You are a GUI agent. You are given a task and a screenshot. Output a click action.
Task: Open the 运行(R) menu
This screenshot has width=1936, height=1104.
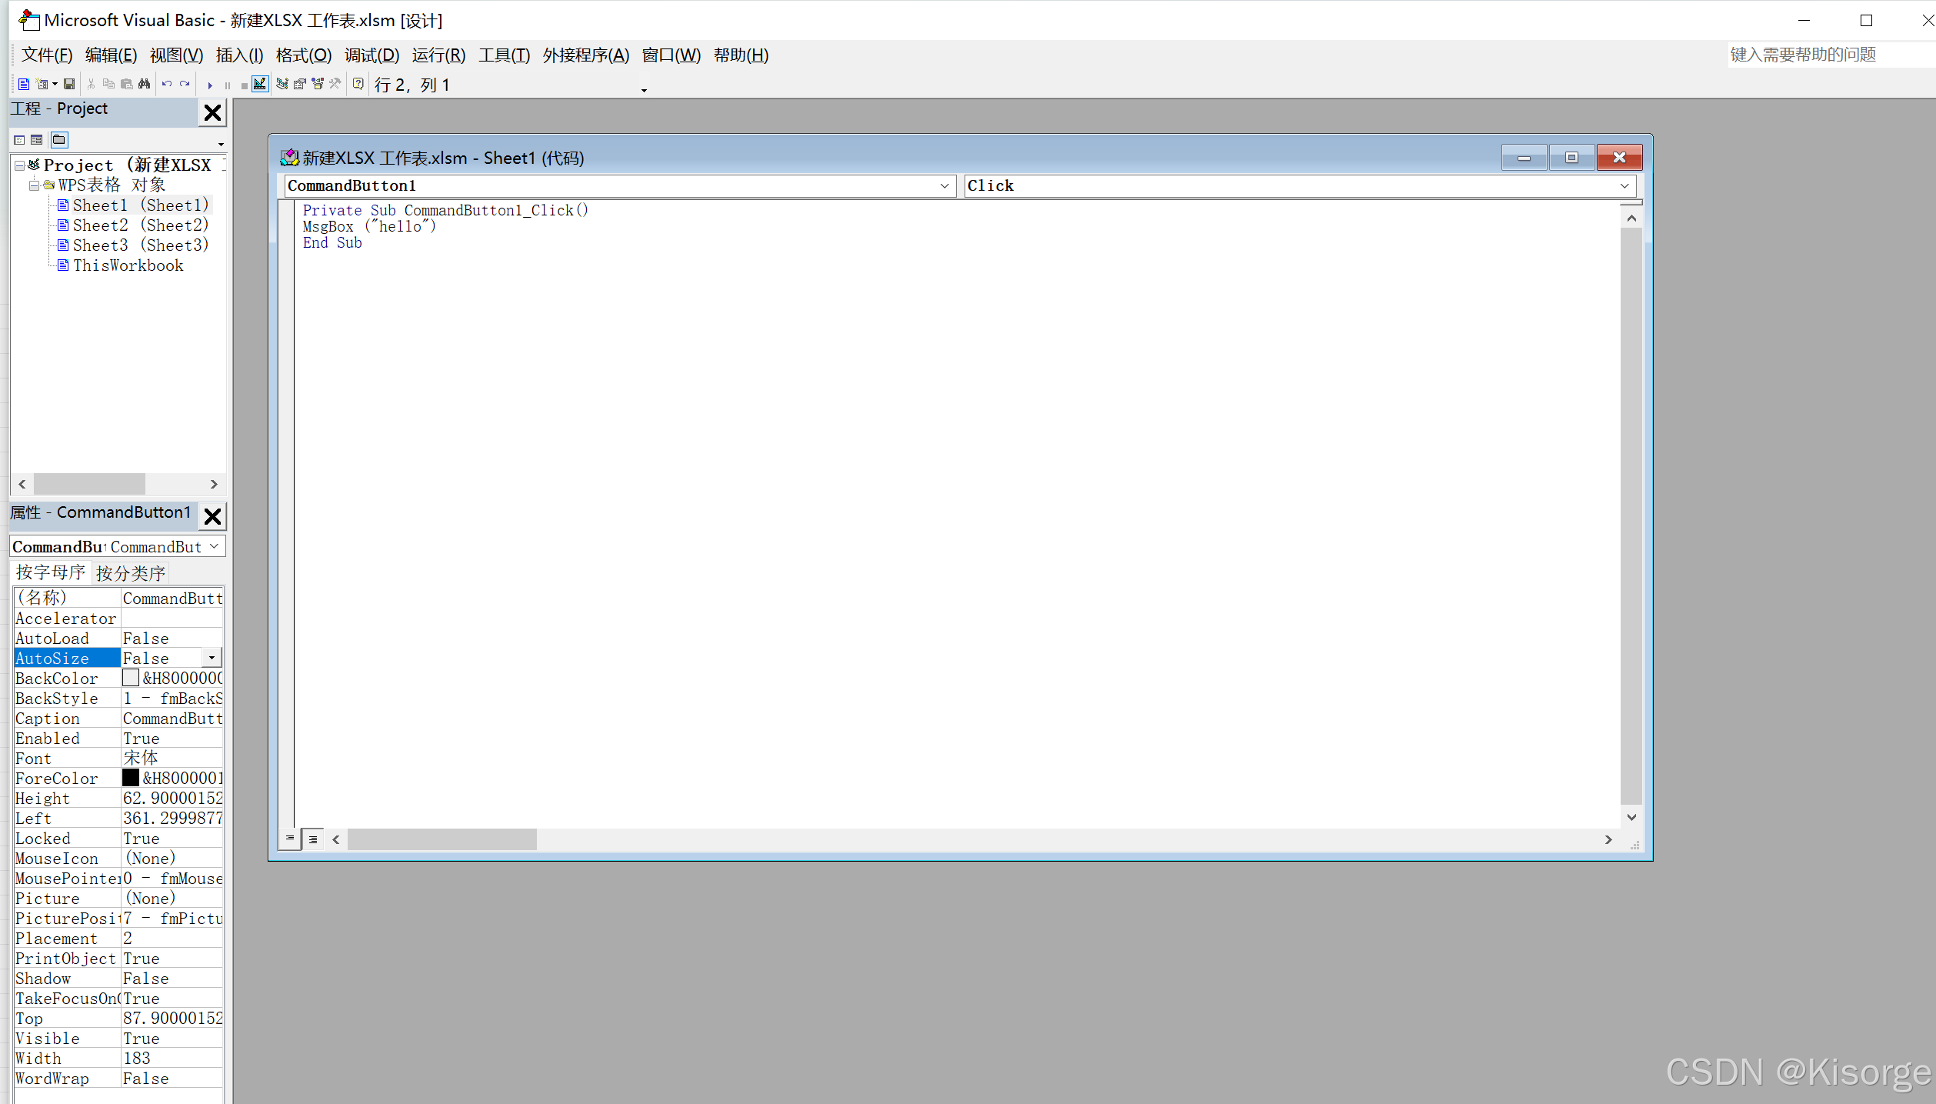click(x=438, y=55)
